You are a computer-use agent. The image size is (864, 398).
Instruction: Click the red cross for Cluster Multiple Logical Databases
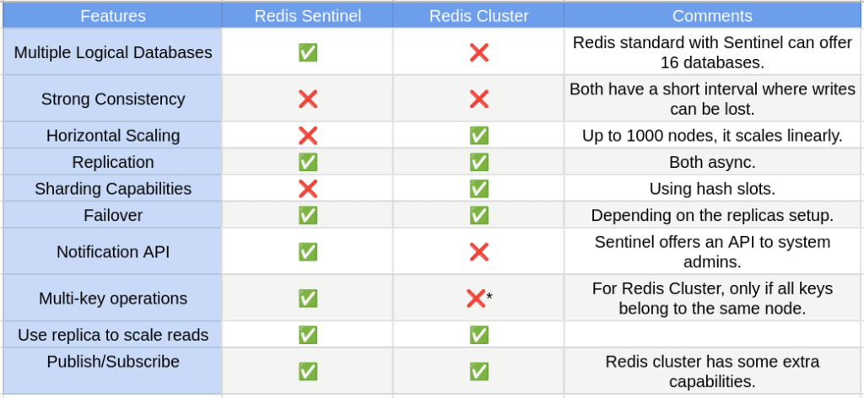coord(478,53)
